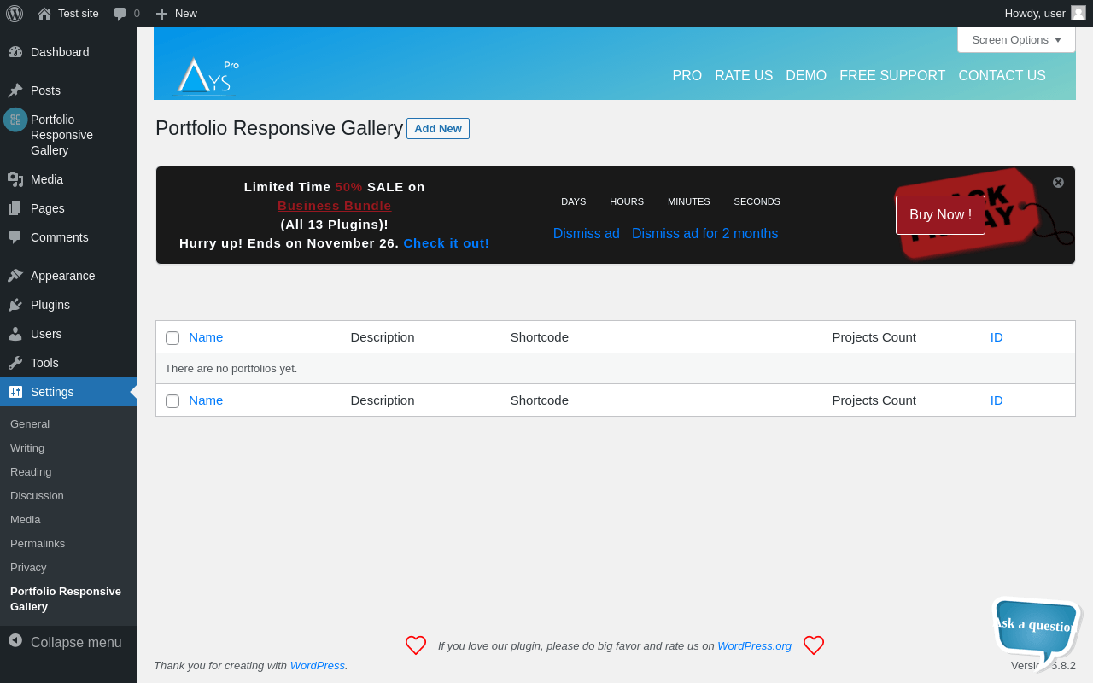
Task: Click the Add New button
Action: tap(438, 128)
